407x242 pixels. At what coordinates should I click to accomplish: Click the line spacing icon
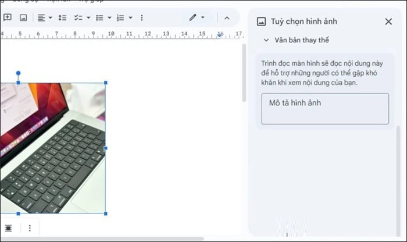click(x=62, y=17)
